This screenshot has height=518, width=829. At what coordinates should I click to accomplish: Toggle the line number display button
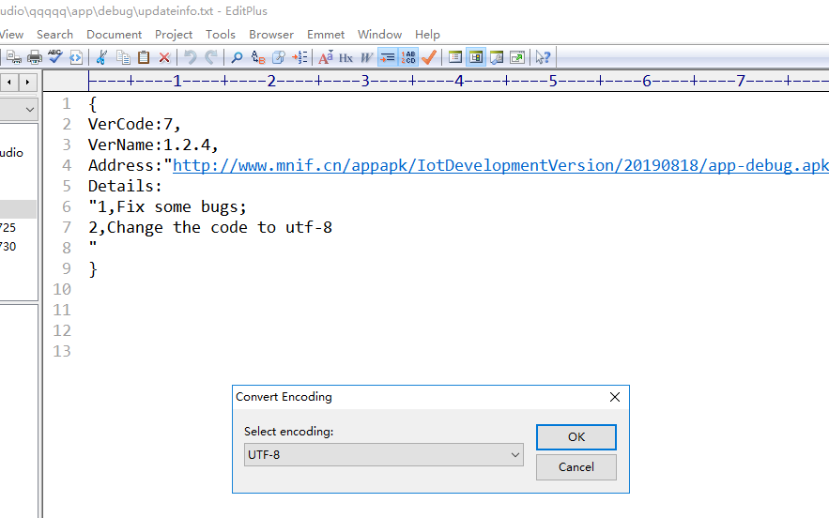tap(408, 57)
